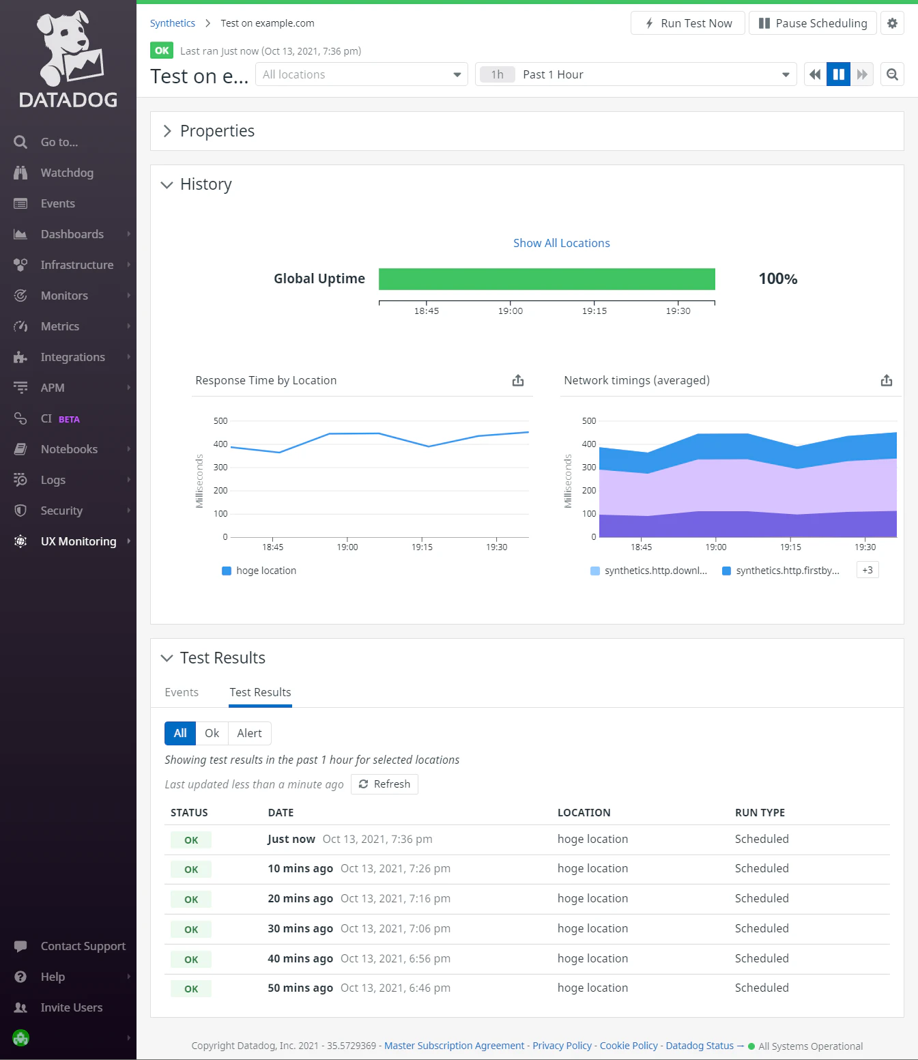918x1060 pixels.
Task: Open the Just now test result row
Action: pyautogui.click(x=527, y=840)
